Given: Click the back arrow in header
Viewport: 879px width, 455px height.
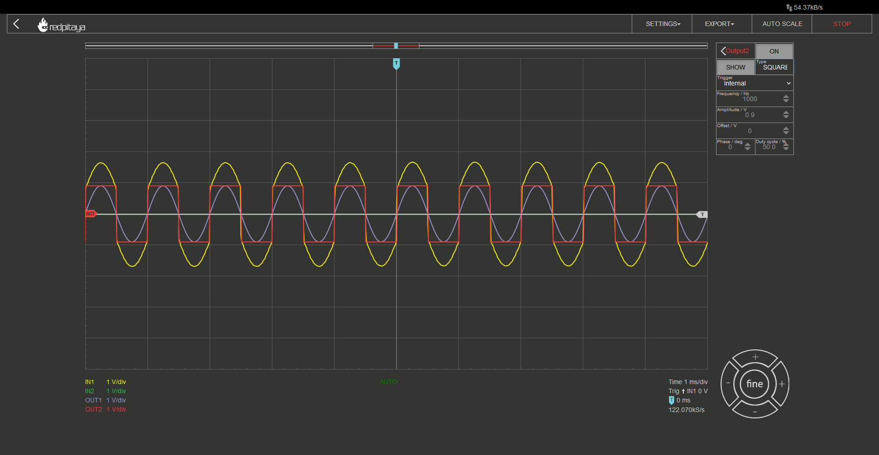Looking at the screenshot, I should (16, 24).
